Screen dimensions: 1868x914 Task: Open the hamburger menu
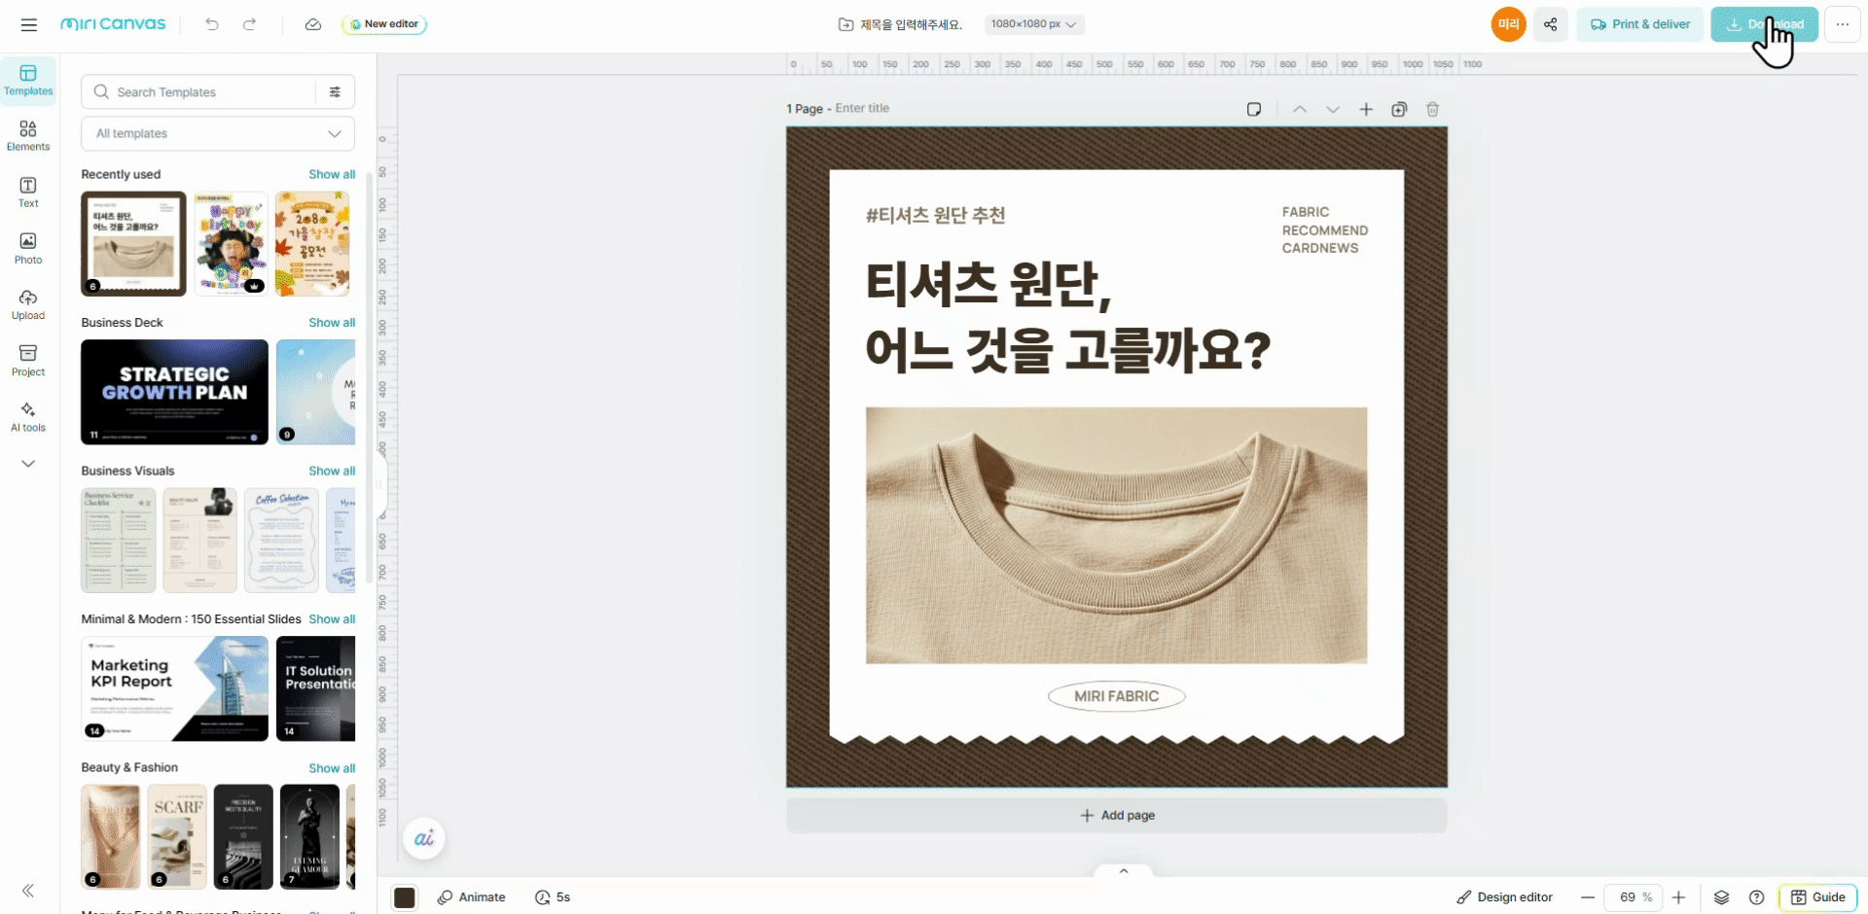[29, 24]
